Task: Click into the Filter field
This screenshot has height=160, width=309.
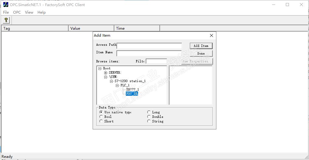Action: (x=156, y=61)
